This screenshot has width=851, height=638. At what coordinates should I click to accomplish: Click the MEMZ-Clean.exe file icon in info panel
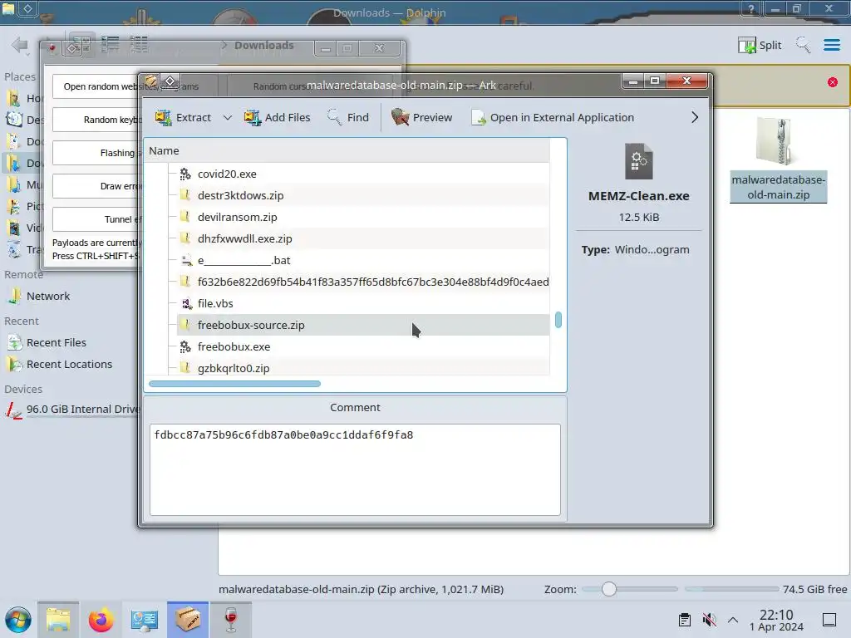coord(639,161)
